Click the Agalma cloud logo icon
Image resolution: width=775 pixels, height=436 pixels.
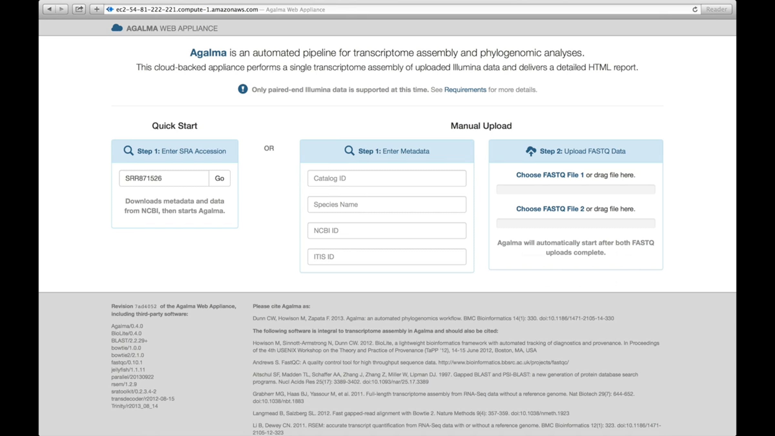click(117, 28)
